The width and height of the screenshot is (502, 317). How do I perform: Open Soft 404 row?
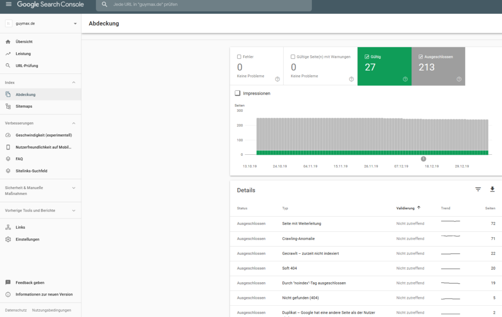pos(366,268)
